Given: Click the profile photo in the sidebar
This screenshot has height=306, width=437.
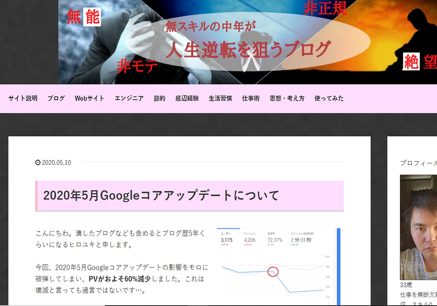Looking at the screenshot, I should click(419, 227).
